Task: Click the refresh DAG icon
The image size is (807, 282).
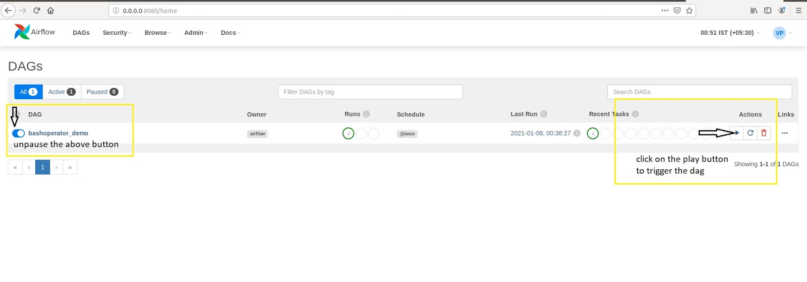Action: (751, 133)
